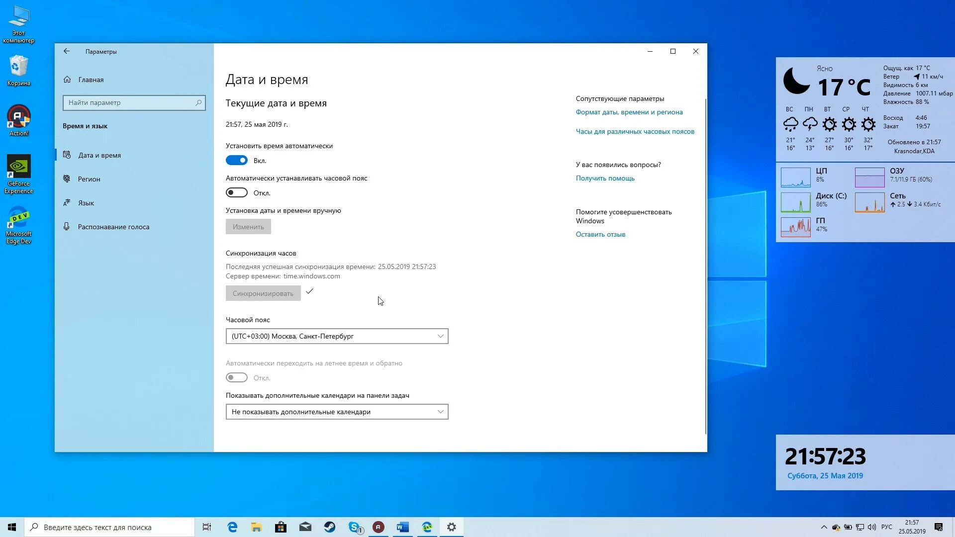This screenshot has width=955, height=537.
Task: Open the speaker volume icon in system tray
Action: click(x=872, y=527)
